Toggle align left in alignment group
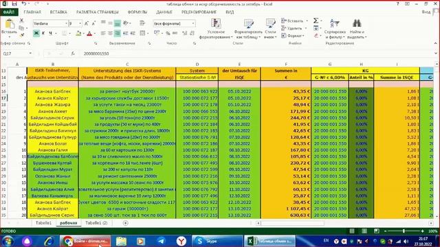 coord(103,34)
